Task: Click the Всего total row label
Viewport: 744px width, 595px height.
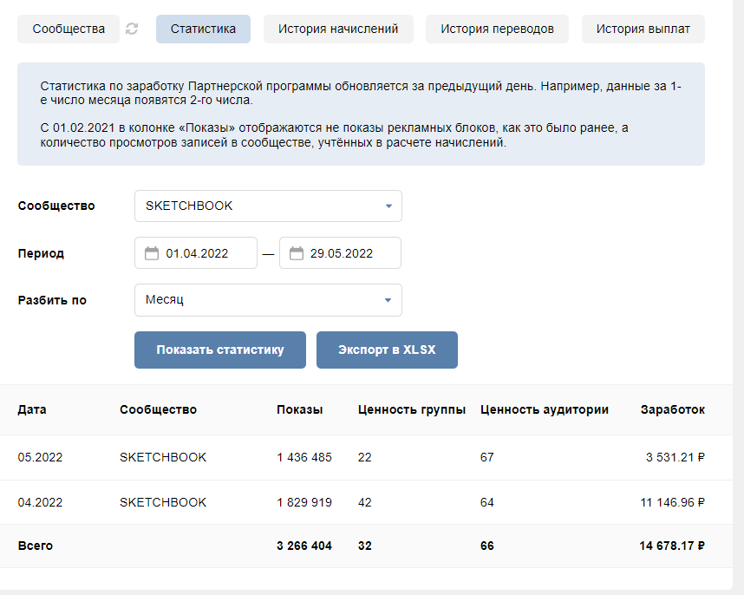Action: (x=35, y=546)
